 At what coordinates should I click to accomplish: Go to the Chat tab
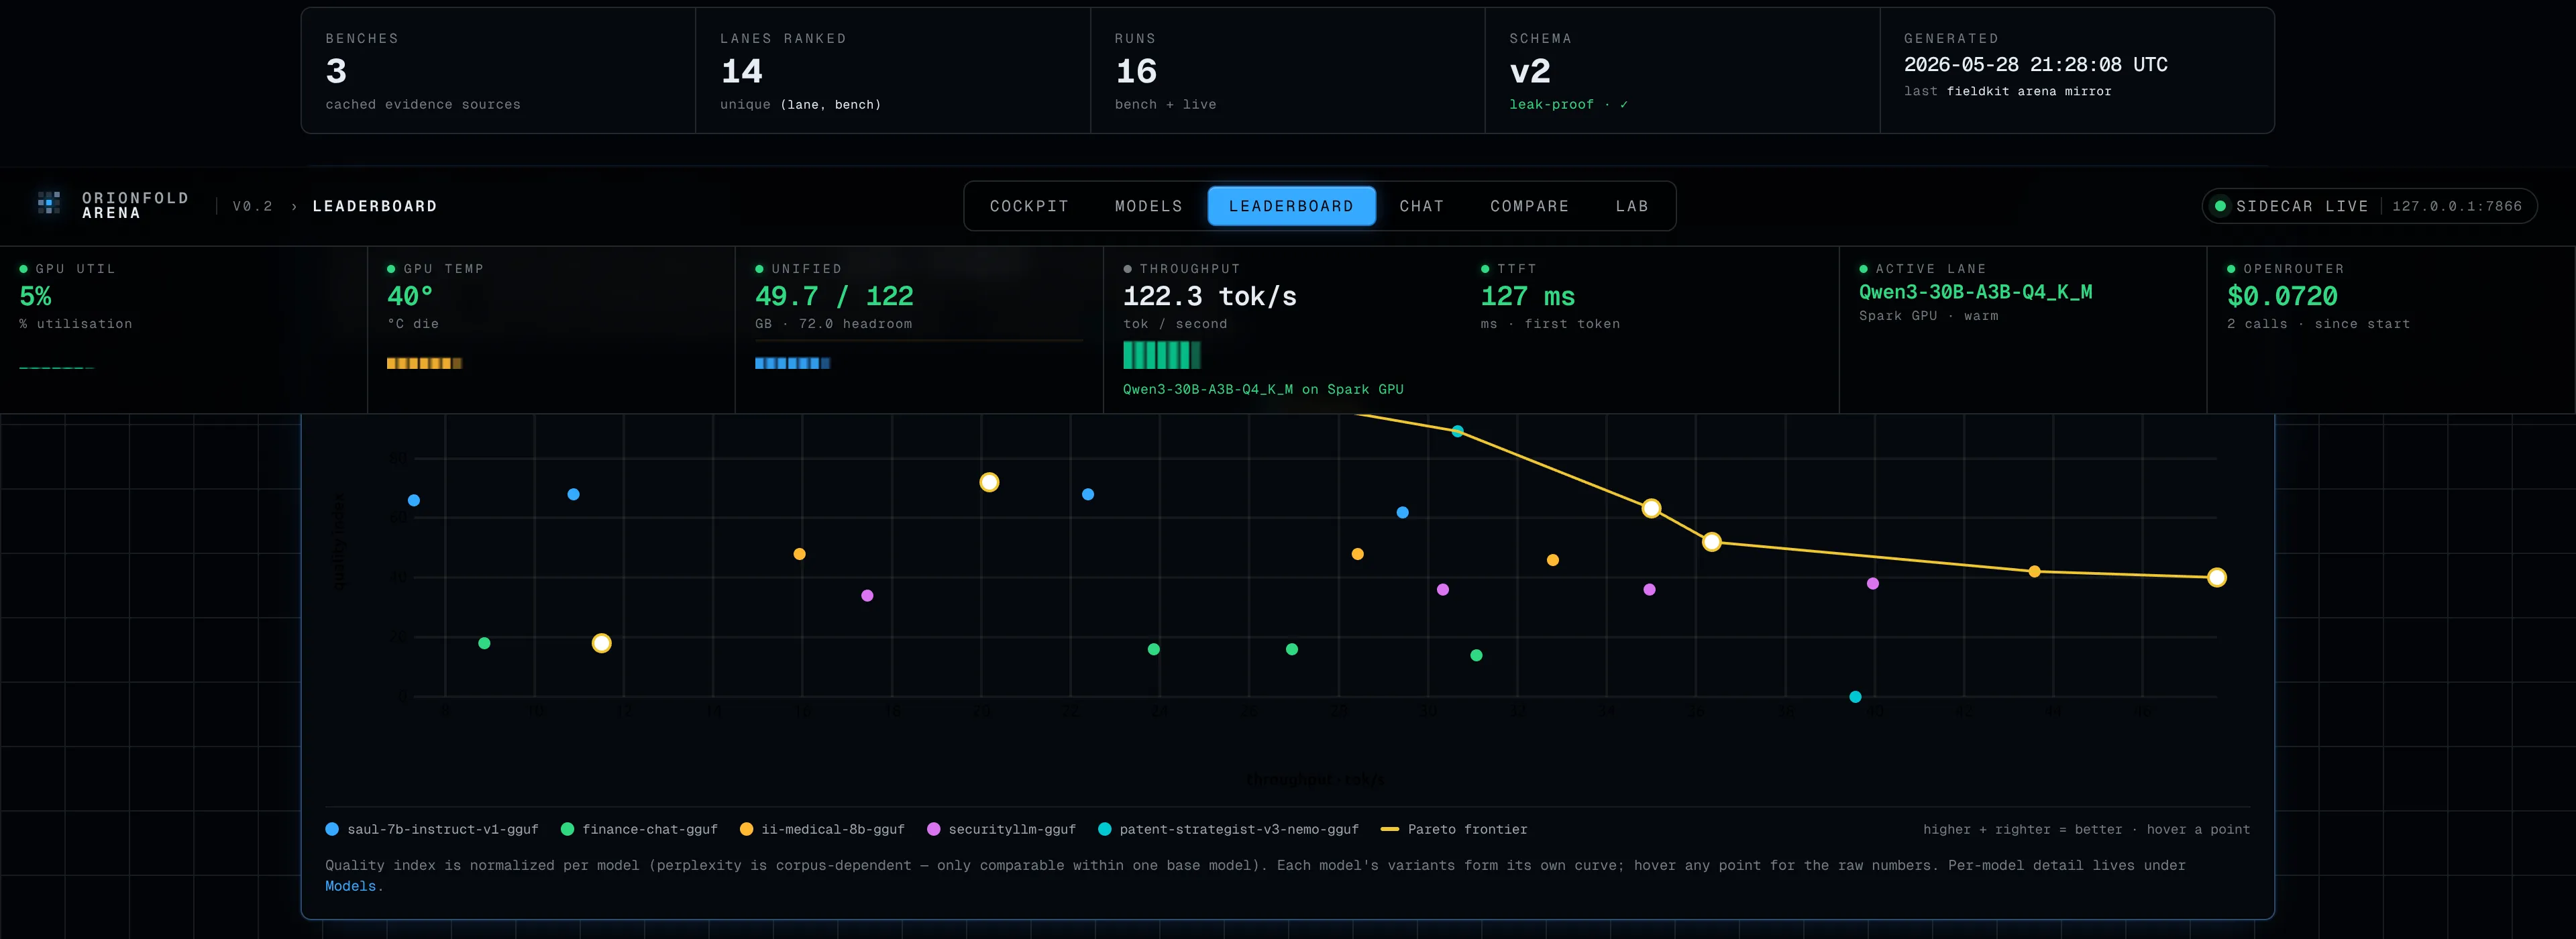[x=1421, y=206]
